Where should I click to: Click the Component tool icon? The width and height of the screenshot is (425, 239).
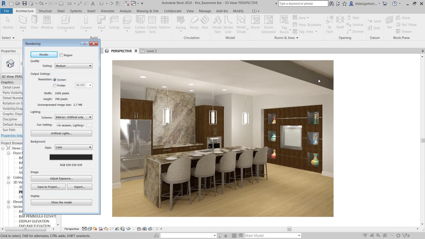[x=65, y=20]
